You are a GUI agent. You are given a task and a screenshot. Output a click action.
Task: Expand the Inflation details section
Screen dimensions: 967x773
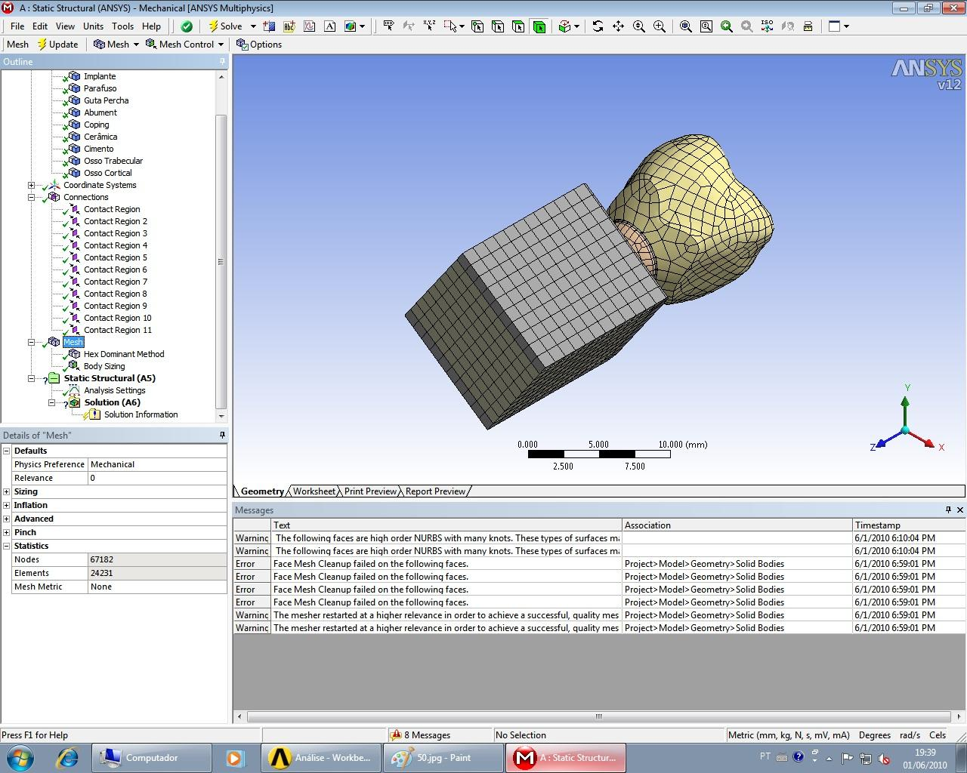coord(7,505)
